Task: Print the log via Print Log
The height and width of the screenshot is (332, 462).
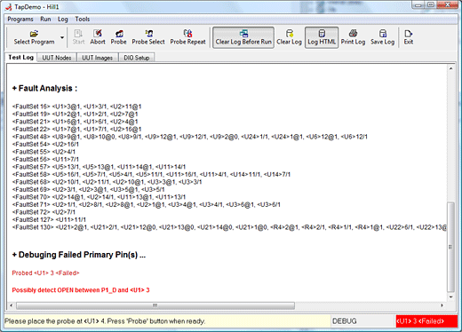Action: pyautogui.click(x=353, y=37)
